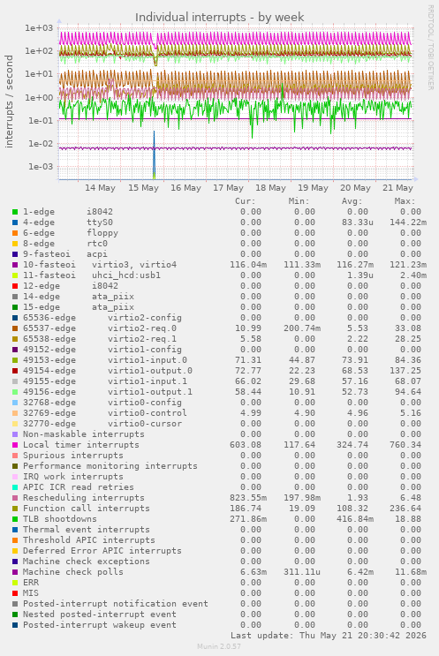Click the olive Function call interrupts swatch
The width and height of the screenshot is (439, 656).
point(15,509)
